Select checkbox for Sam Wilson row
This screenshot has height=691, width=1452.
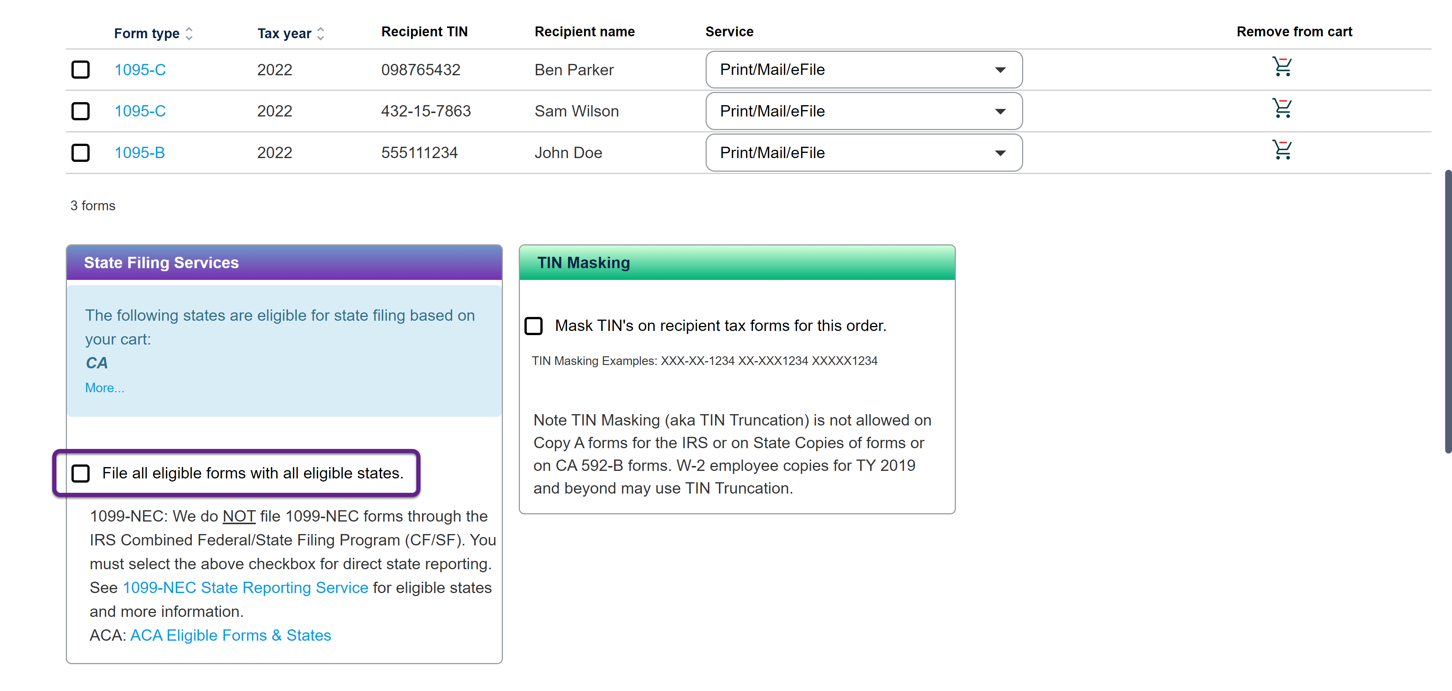coord(81,111)
